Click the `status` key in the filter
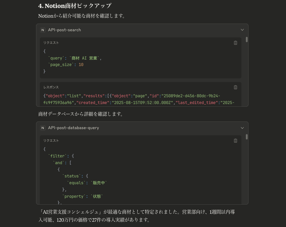 pos(71,176)
